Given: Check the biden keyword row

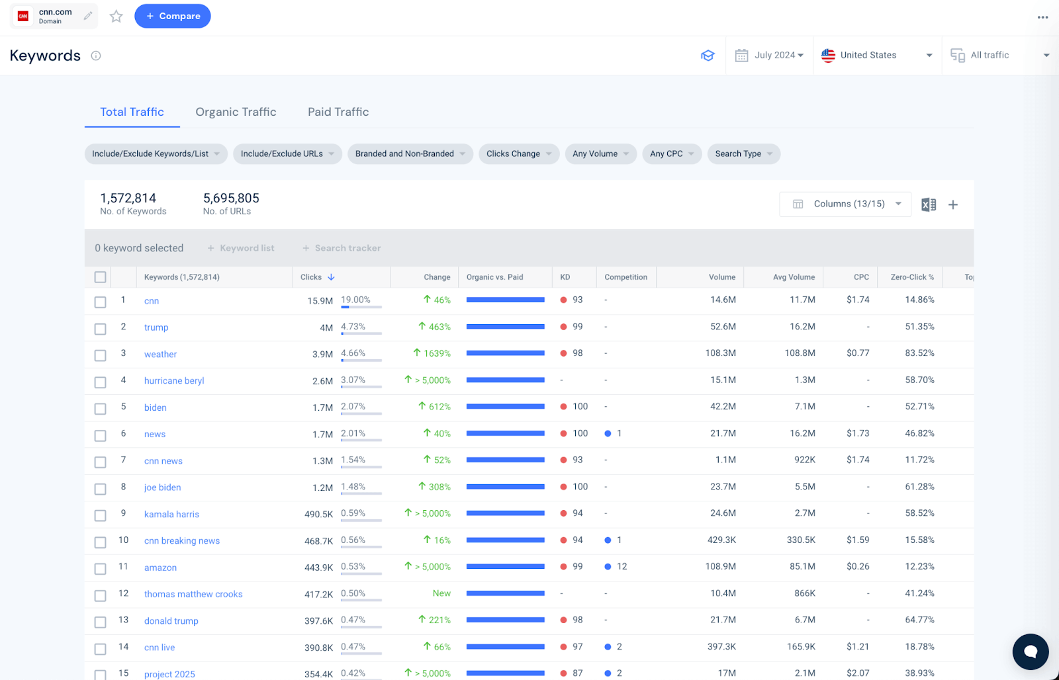Looking at the screenshot, I should tap(100, 409).
